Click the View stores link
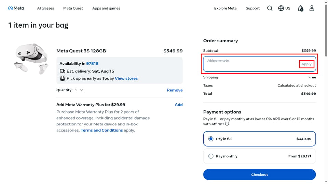328x184 pixels. (126, 78)
